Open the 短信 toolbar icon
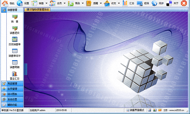The image size is (190, 114). point(140,3)
